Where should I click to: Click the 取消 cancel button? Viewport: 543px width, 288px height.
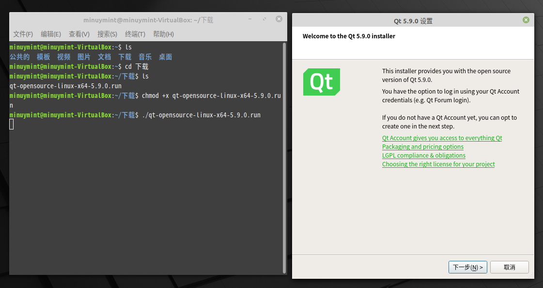510,267
